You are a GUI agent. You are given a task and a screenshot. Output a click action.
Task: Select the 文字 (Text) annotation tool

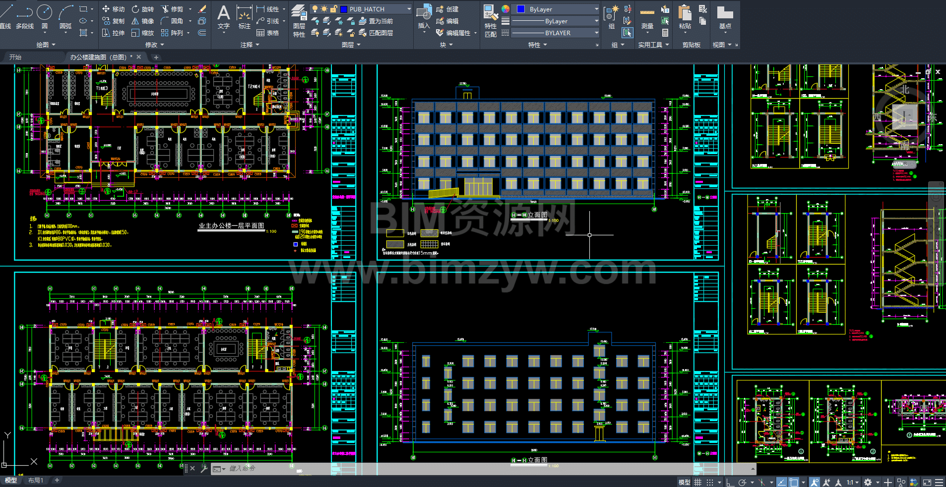pyautogui.click(x=224, y=16)
